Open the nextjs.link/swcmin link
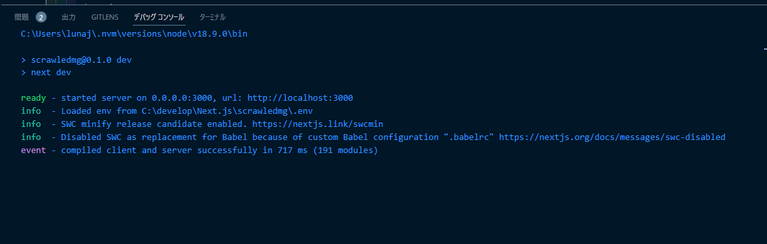 coord(318,124)
